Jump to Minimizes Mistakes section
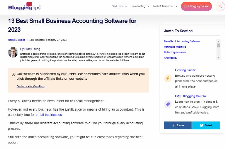The width and height of the screenshot is (225, 149). pos(175,47)
